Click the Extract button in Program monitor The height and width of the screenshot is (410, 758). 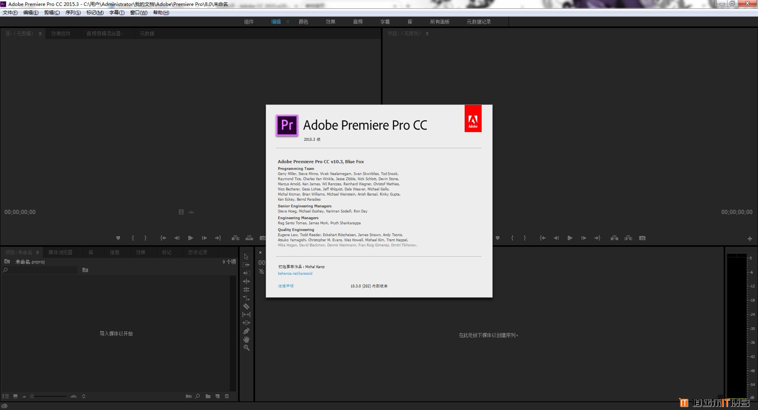(x=629, y=238)
